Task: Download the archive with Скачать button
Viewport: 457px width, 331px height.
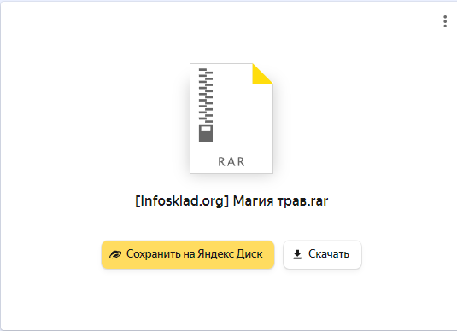Action: [322, 254]
